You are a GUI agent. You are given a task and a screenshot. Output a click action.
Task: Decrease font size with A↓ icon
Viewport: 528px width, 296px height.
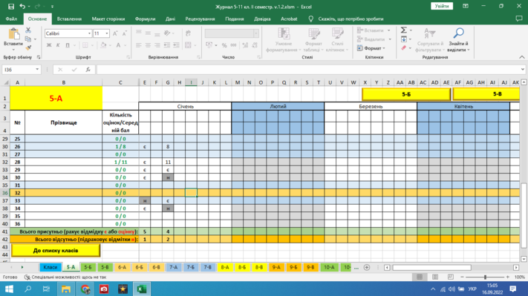tap(125, 33)
